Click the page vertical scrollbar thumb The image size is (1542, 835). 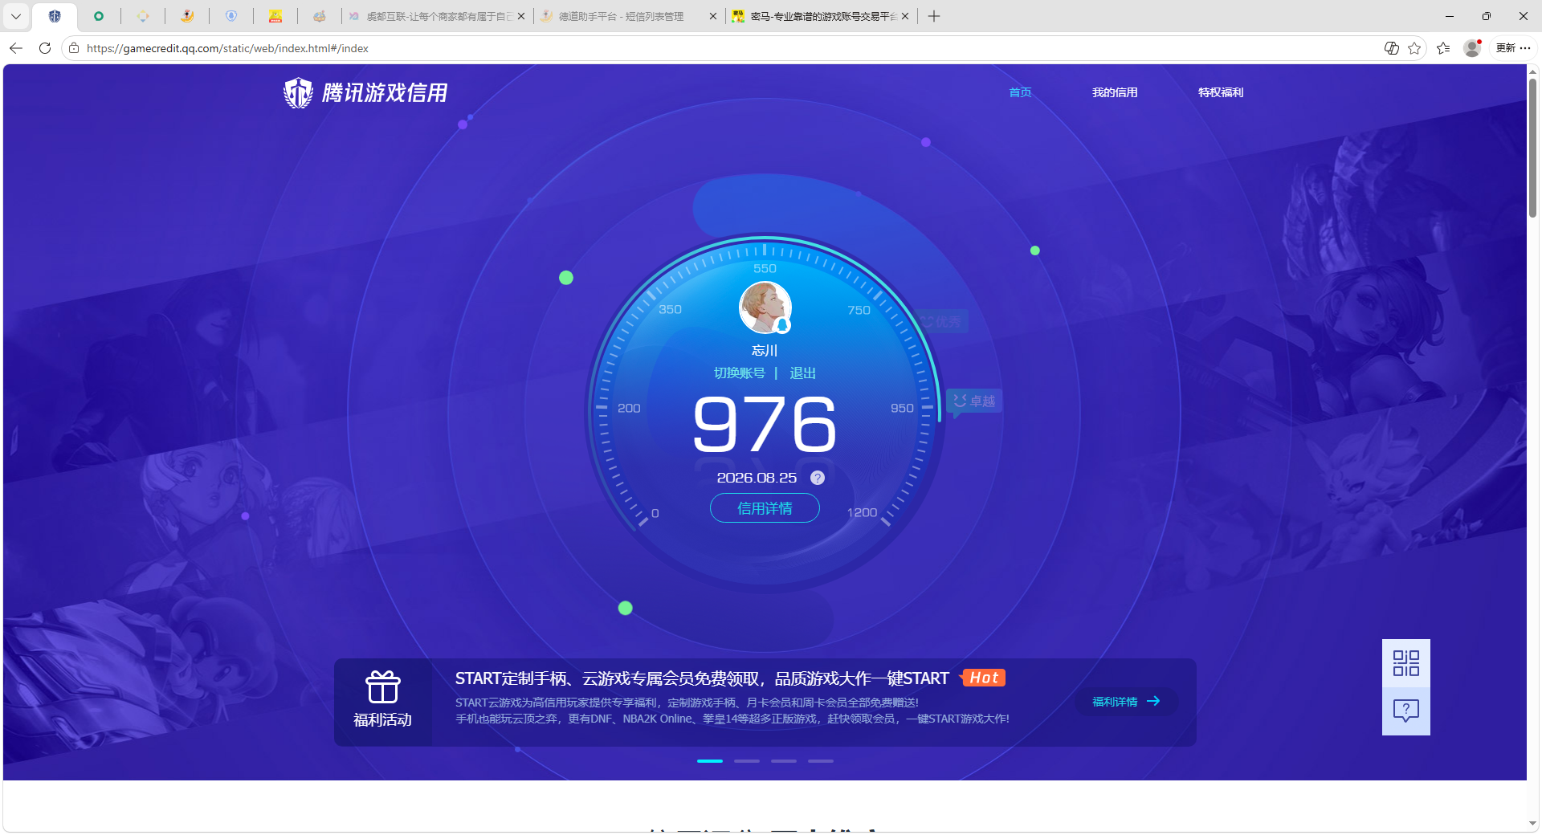[x=1532, y=147]
